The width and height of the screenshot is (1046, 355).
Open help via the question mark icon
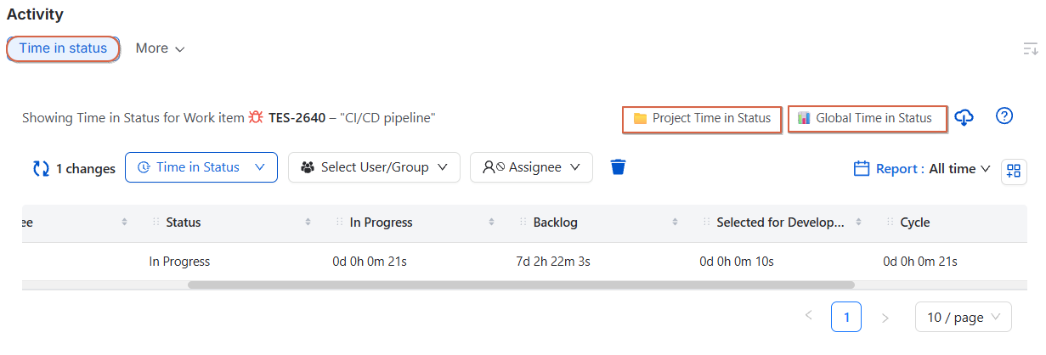[1004, 116]
